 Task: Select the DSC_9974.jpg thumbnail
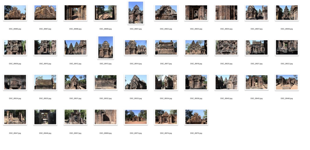pos(166,117)
